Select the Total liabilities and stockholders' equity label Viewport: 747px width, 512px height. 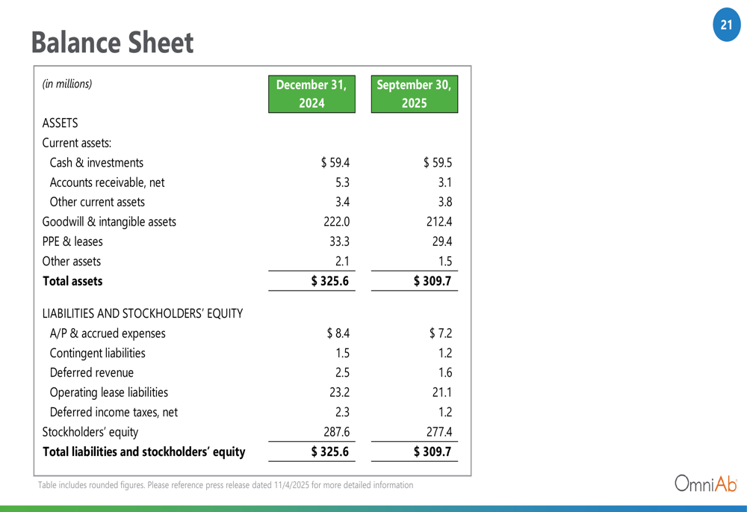144,451
